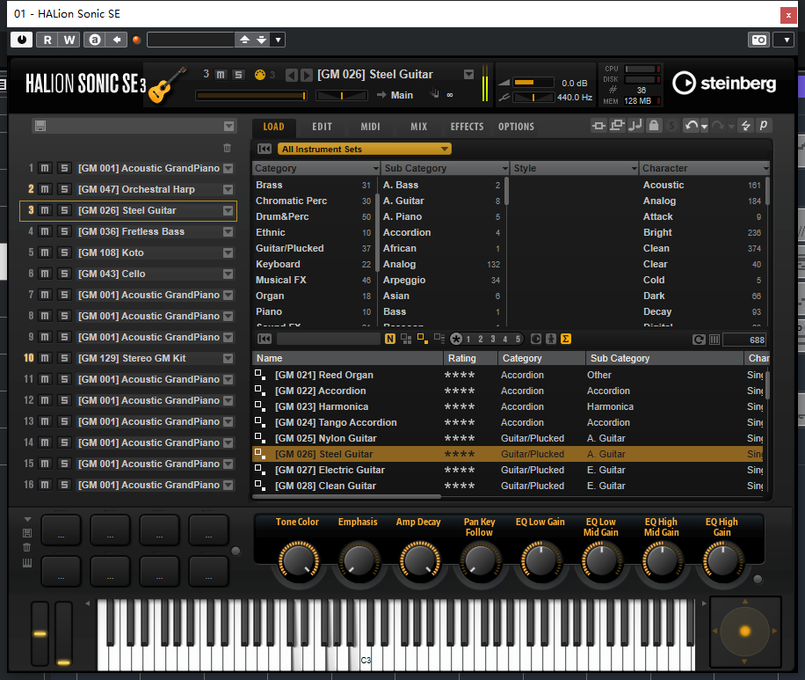Switch to the MIDI tab
This screenshot has height=680, width=805.
pos(370,127)
